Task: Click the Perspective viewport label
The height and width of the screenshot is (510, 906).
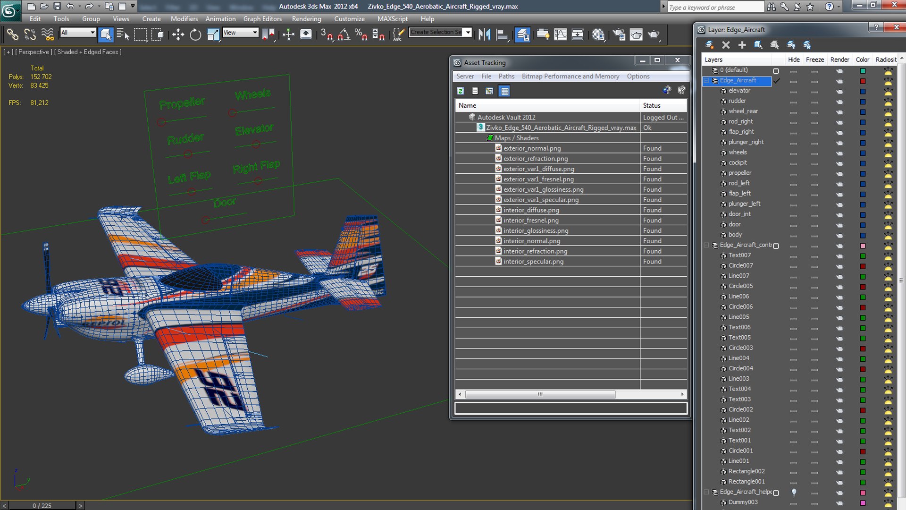Action: pyautogui.click(x=34, y=52)
